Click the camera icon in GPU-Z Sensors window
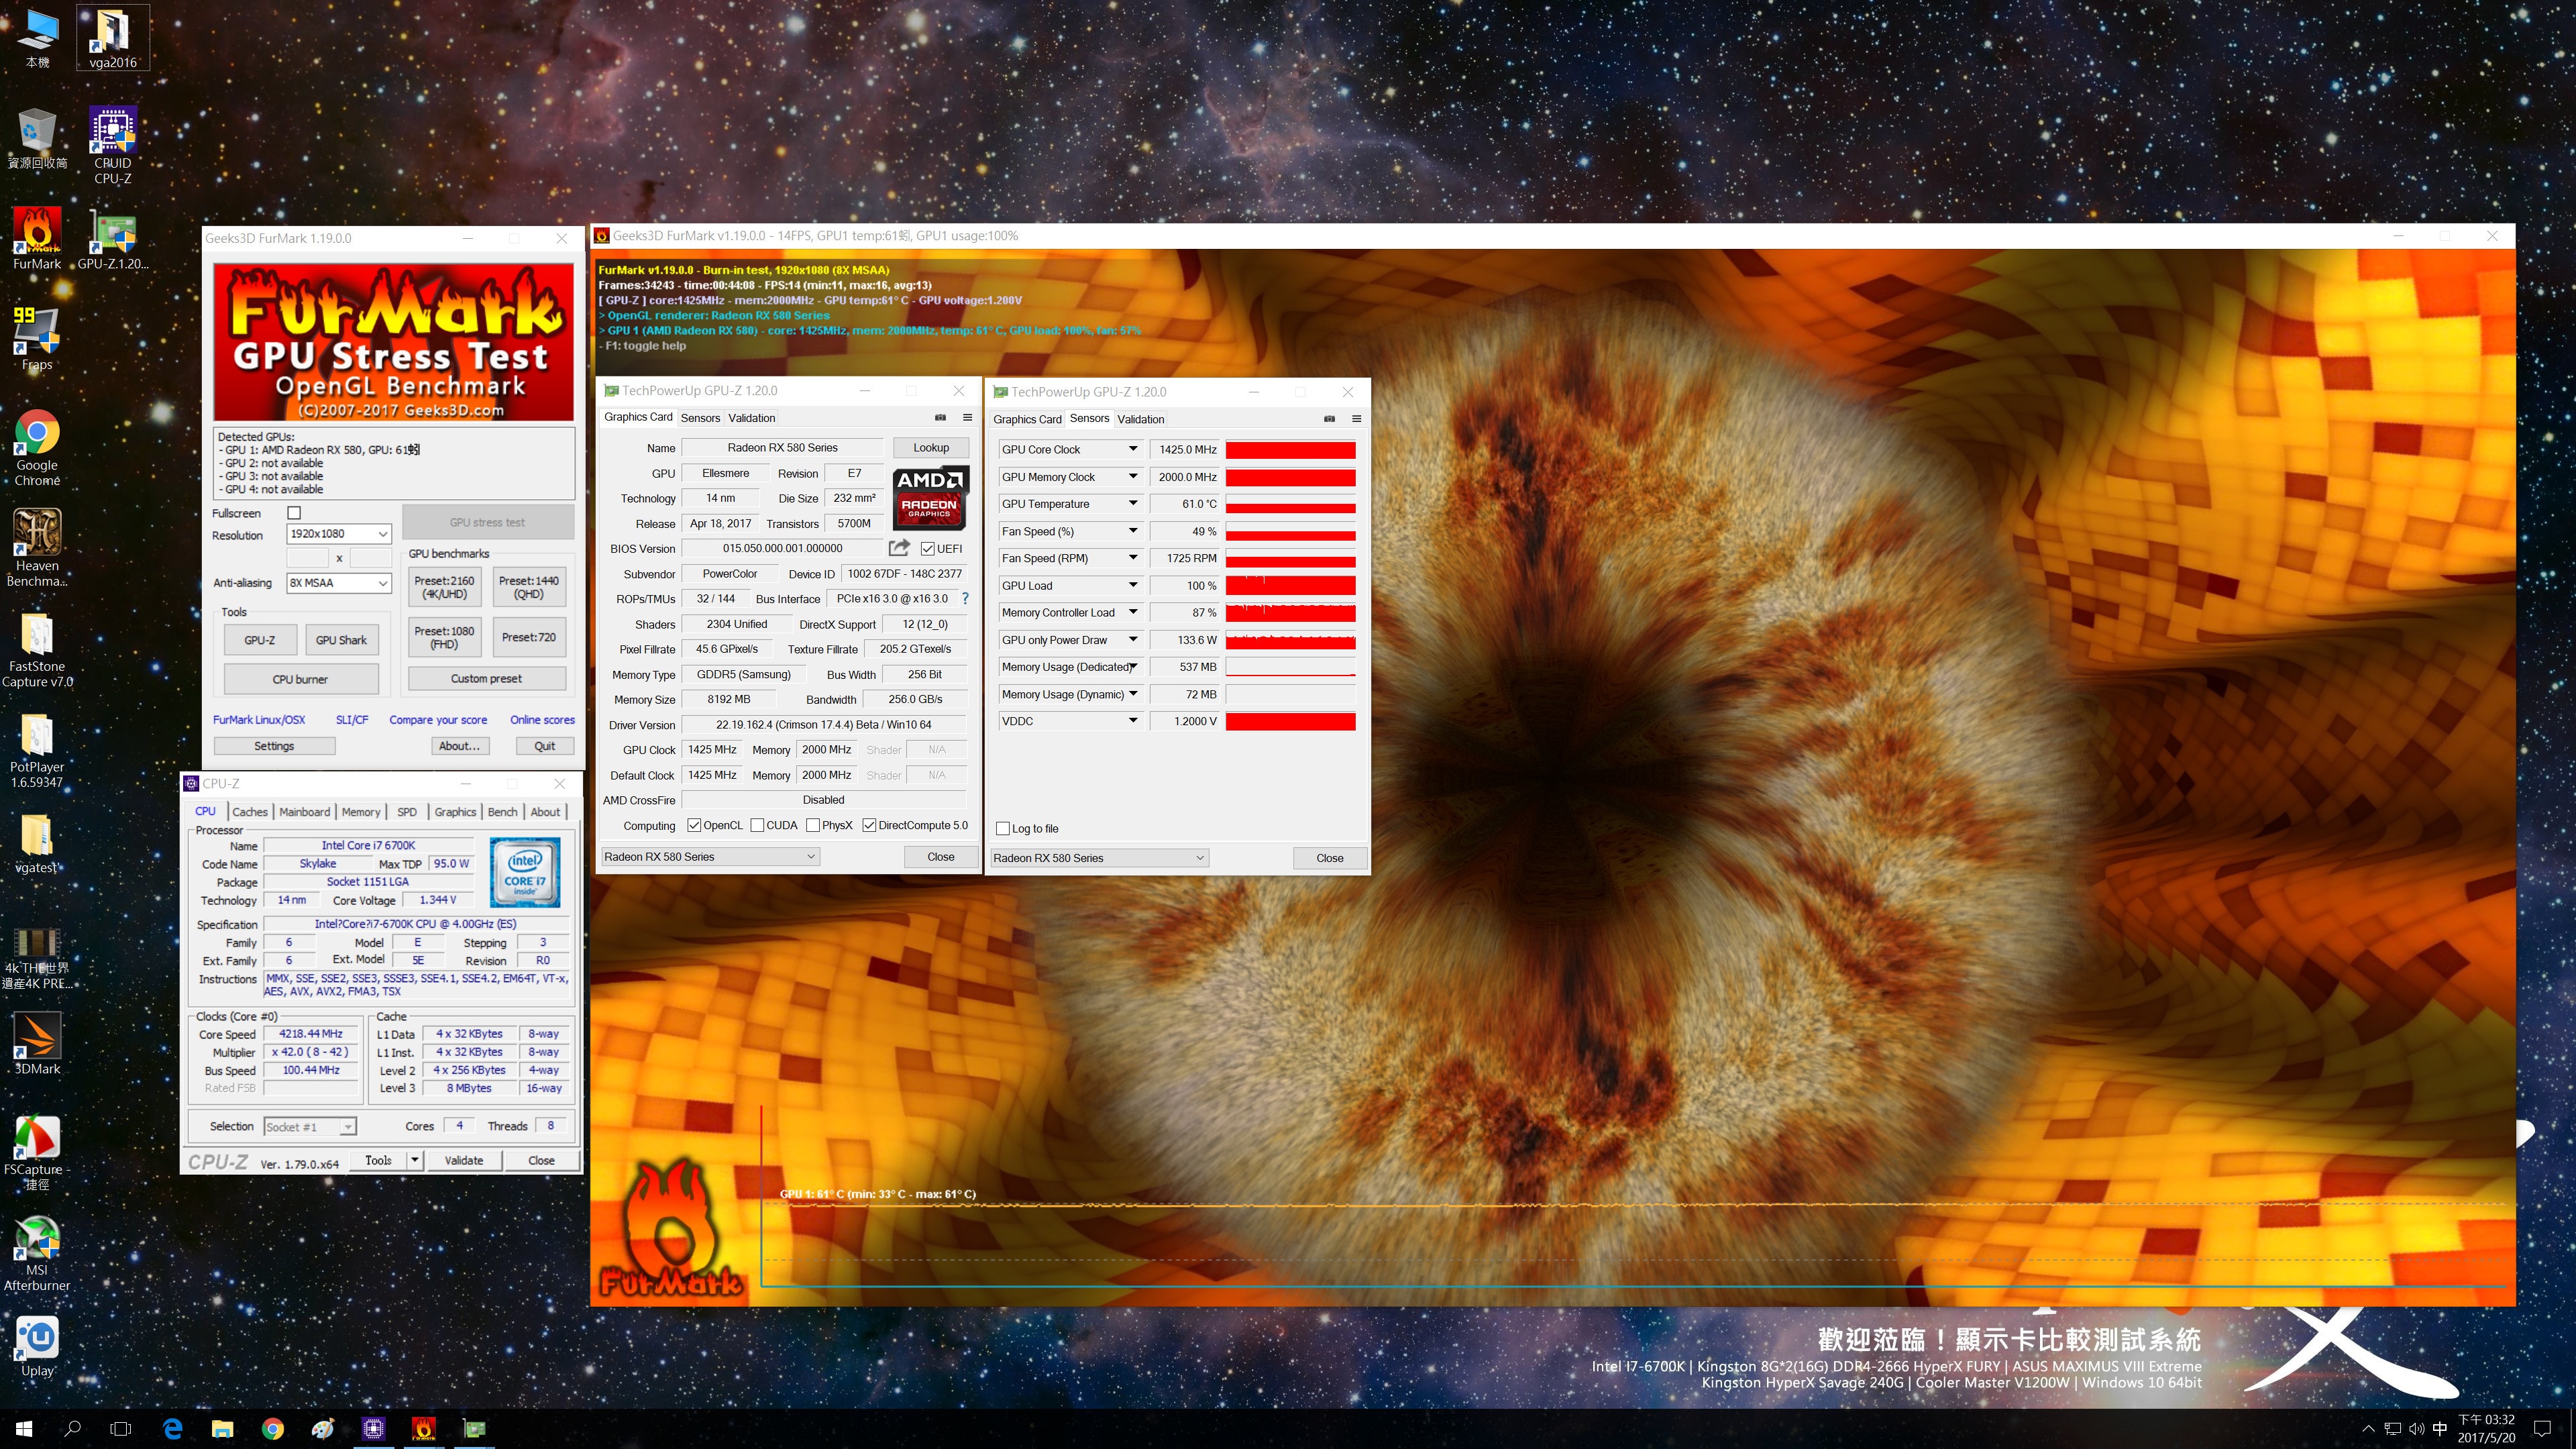 click(1329, 419)
